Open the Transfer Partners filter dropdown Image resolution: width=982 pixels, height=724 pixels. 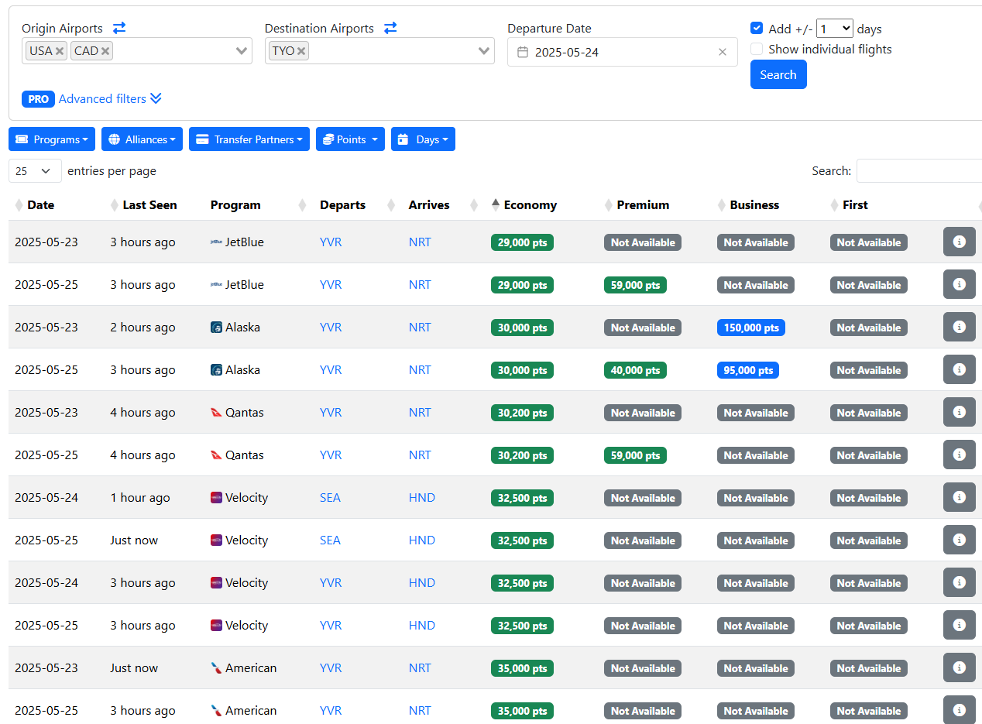[x=249, y=139]
